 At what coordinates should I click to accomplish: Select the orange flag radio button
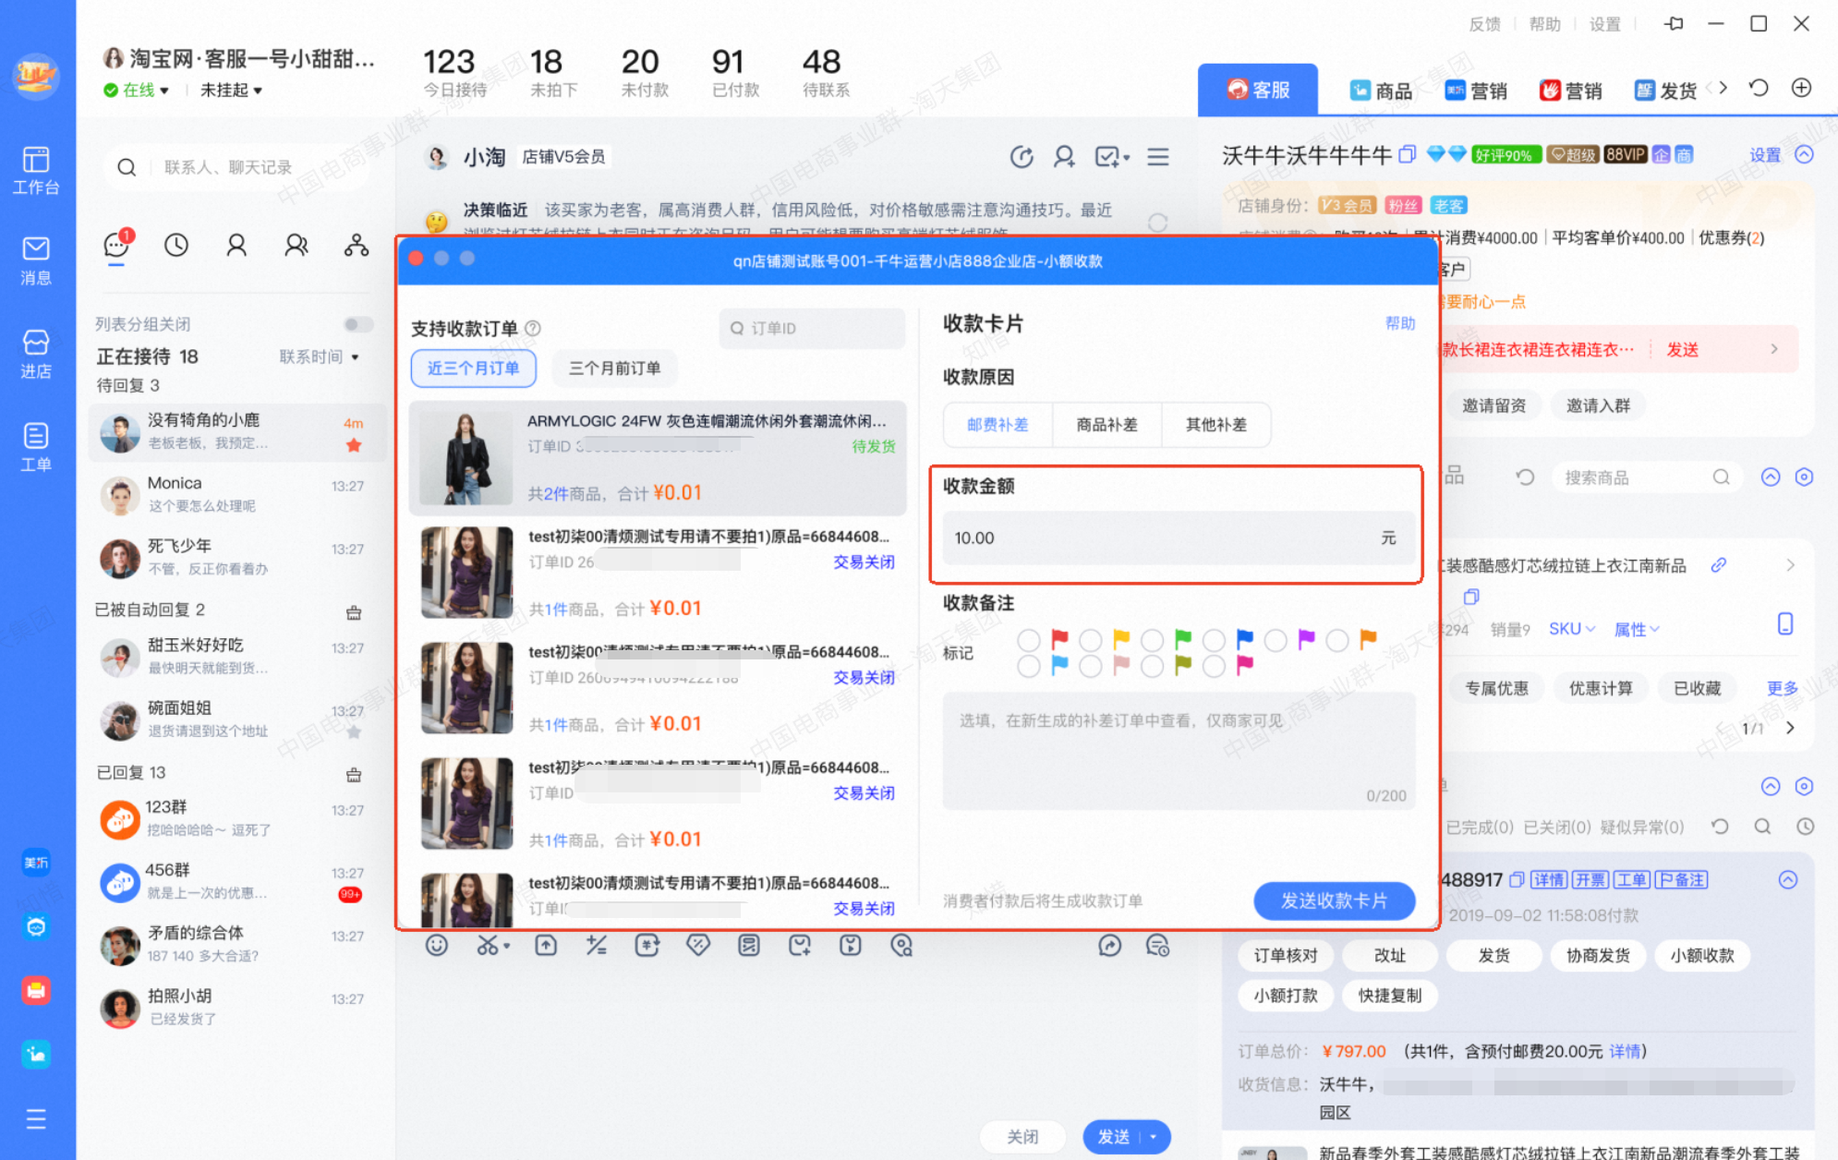pos(1337,640)
